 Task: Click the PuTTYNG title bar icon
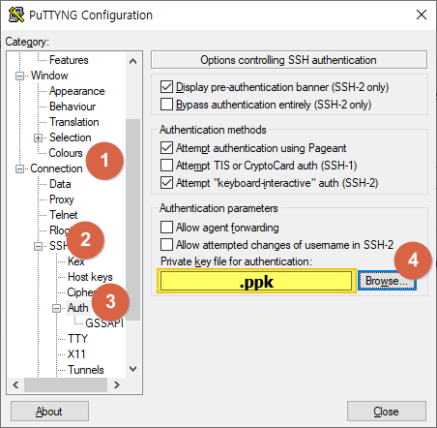click(16, 15)
